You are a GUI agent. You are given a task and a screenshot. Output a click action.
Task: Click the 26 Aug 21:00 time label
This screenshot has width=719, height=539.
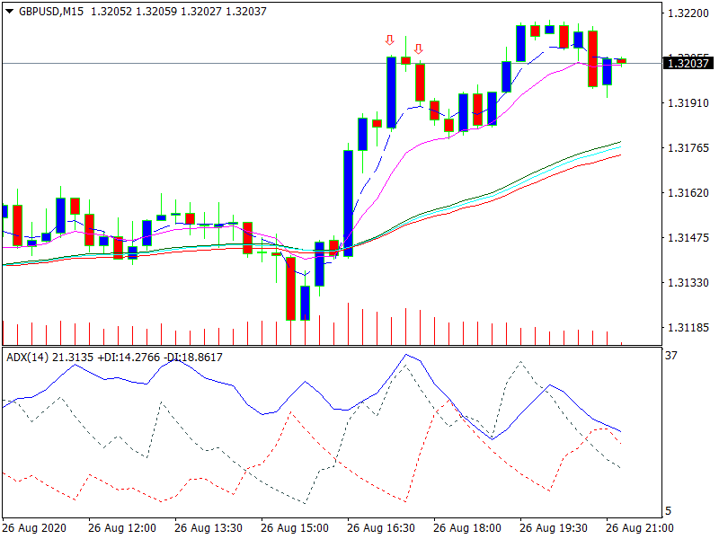click(640, 526)
